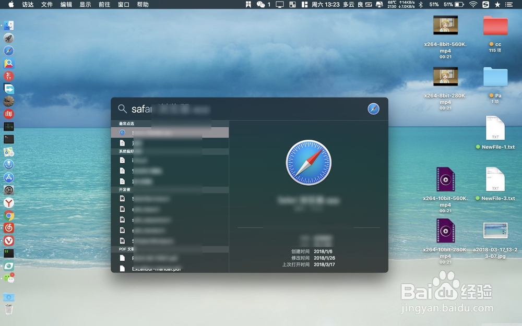Launch Yandex browser red Y icon
The height and width of the screenshot is (326, 522).
tap(9, 202)
